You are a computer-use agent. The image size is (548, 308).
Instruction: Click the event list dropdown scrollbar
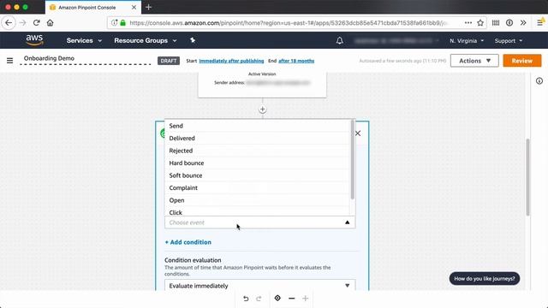click(x=352, y=160)
